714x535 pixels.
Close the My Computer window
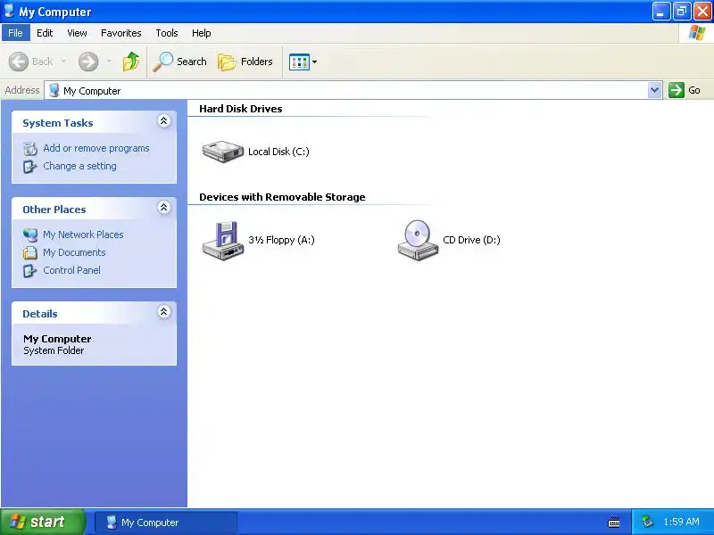coord(702,12)
